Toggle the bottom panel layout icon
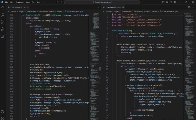Screen dimensions: 196x120 (167, 2)
